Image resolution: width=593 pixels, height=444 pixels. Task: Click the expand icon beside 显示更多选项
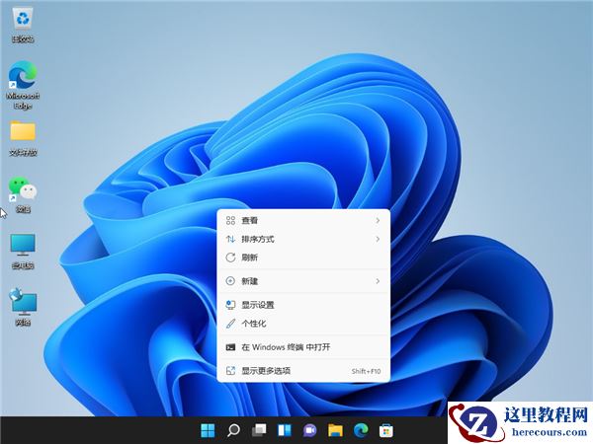(230, 371)
